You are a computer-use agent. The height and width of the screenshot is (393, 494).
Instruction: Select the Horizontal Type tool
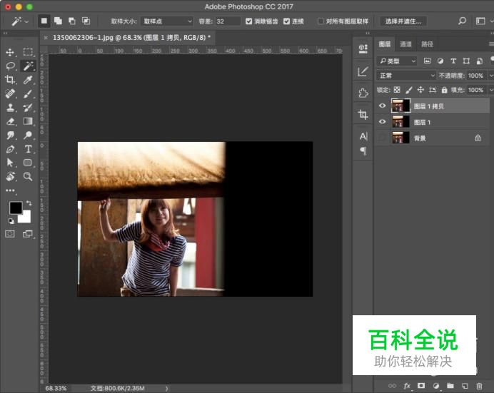(x=29, y=149)
